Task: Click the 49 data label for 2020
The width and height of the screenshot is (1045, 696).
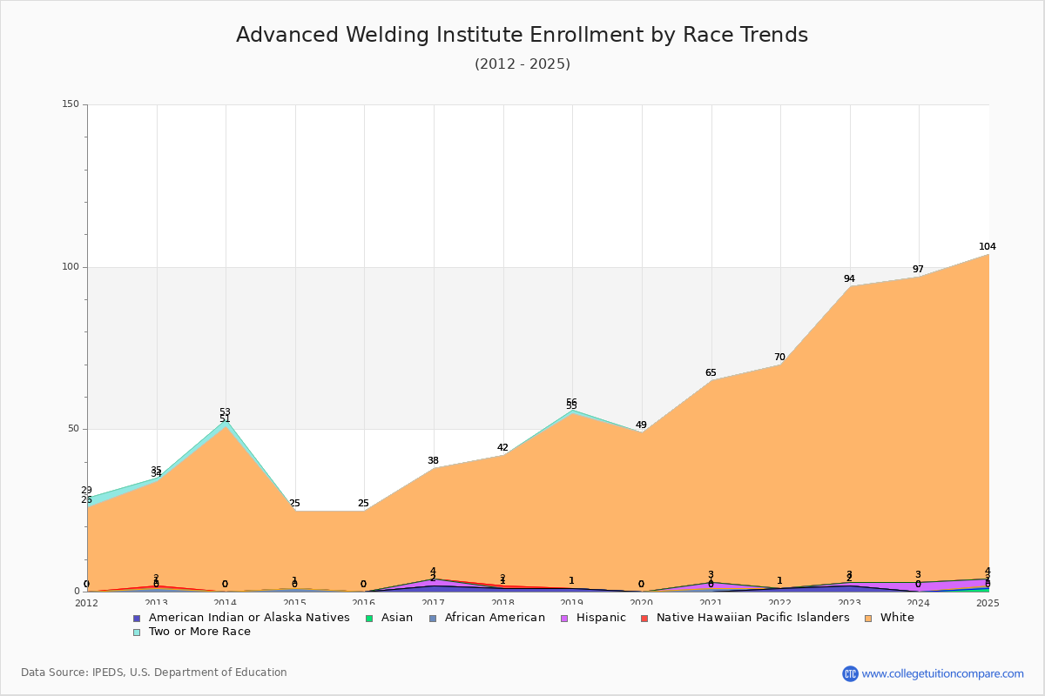Action: point(641,425)
